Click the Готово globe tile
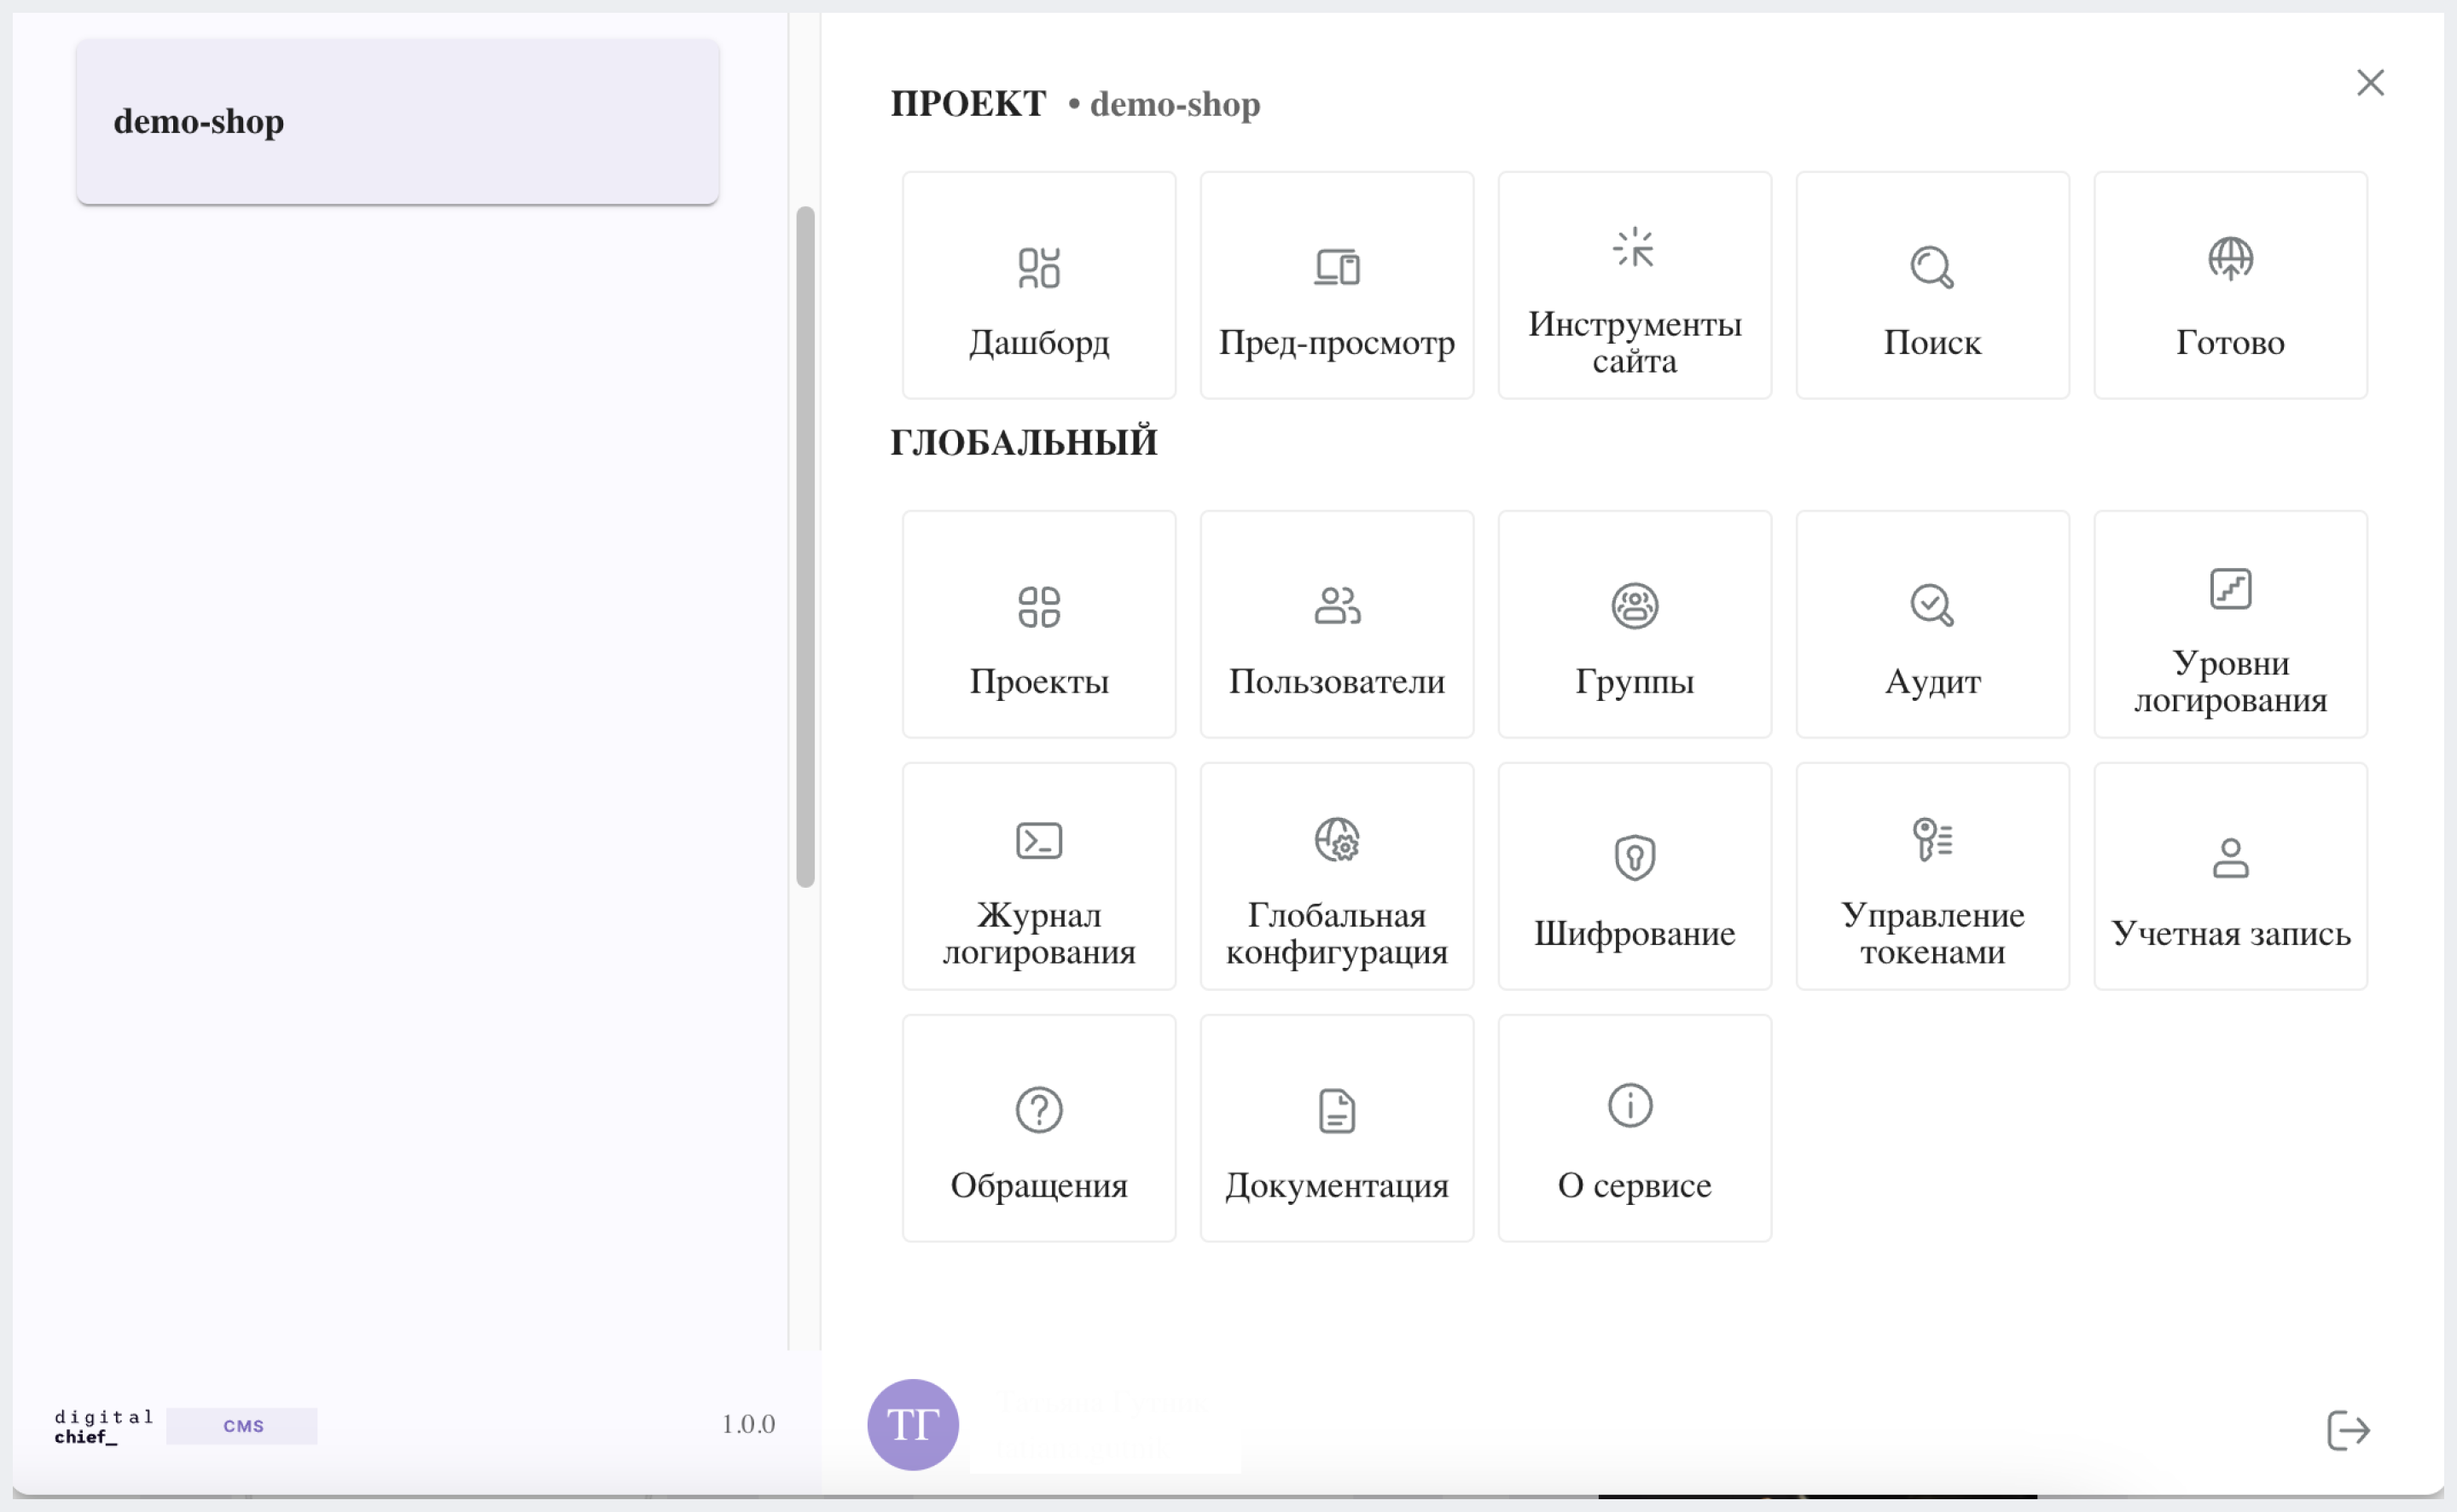This screenshot has height=1512, width=2457. pyautogui.click(x=2230, y=285)
